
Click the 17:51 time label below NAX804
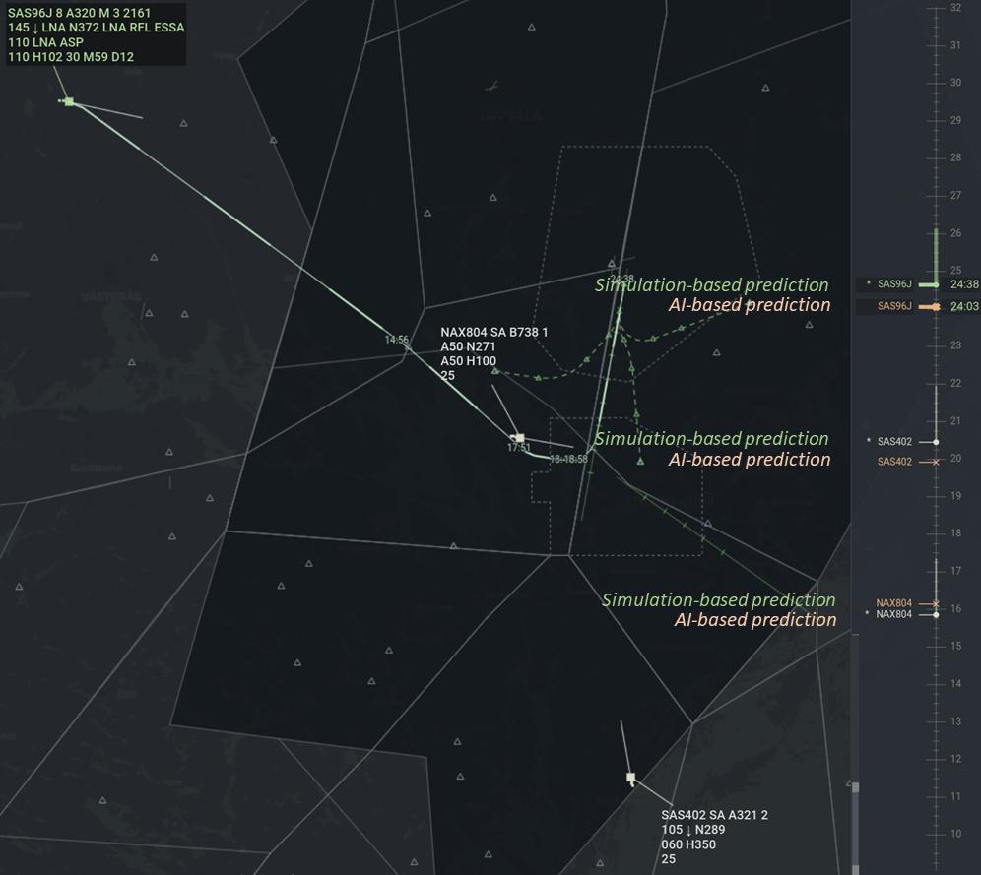point(519,448)
